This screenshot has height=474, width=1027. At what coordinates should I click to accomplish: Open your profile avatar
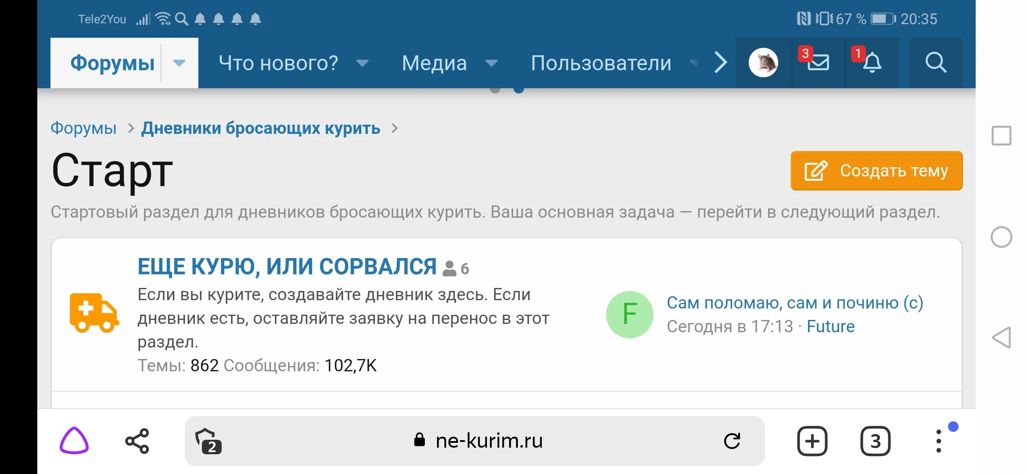pyautogui.click(x=763, y=63)
